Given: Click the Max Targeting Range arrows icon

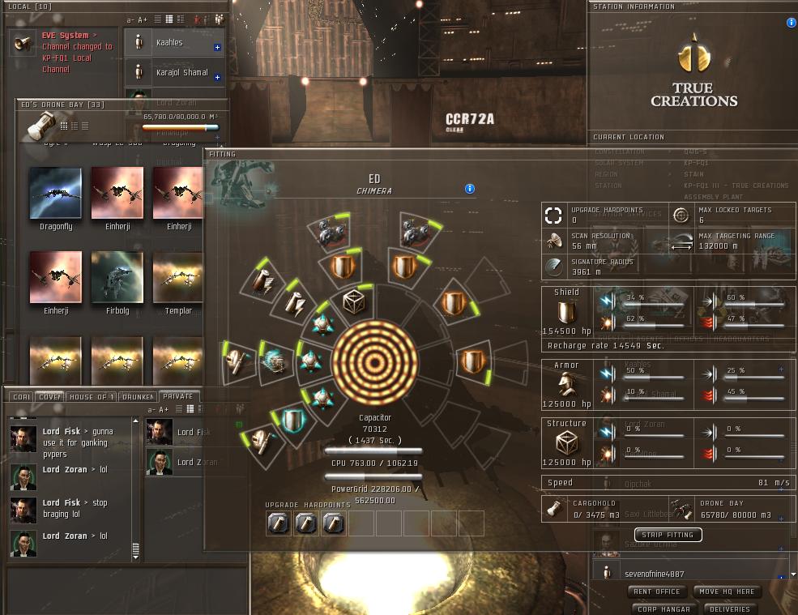Looking at the screenshot, I should pos(681,241).
